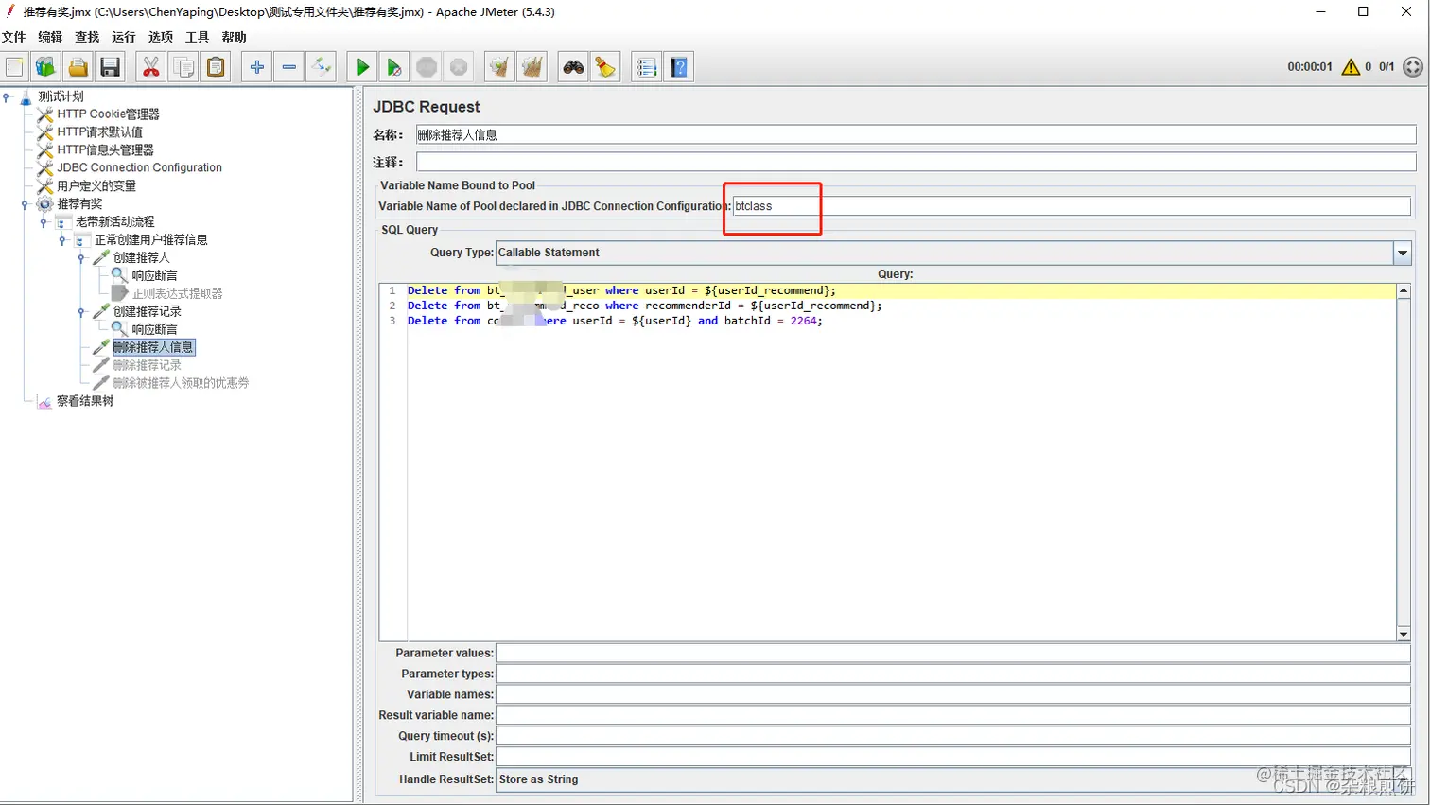Click the query editor scrollbar up arrow
Image resolution: width=1430 pixels, height=805 pixels.
click(1404, 291)
